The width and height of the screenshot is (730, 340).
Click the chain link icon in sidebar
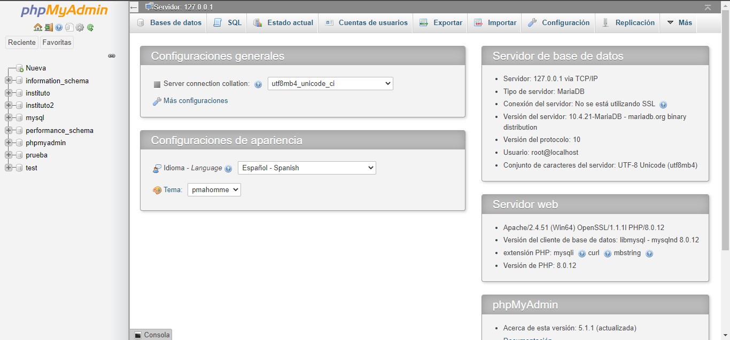(x=112, y=56)
